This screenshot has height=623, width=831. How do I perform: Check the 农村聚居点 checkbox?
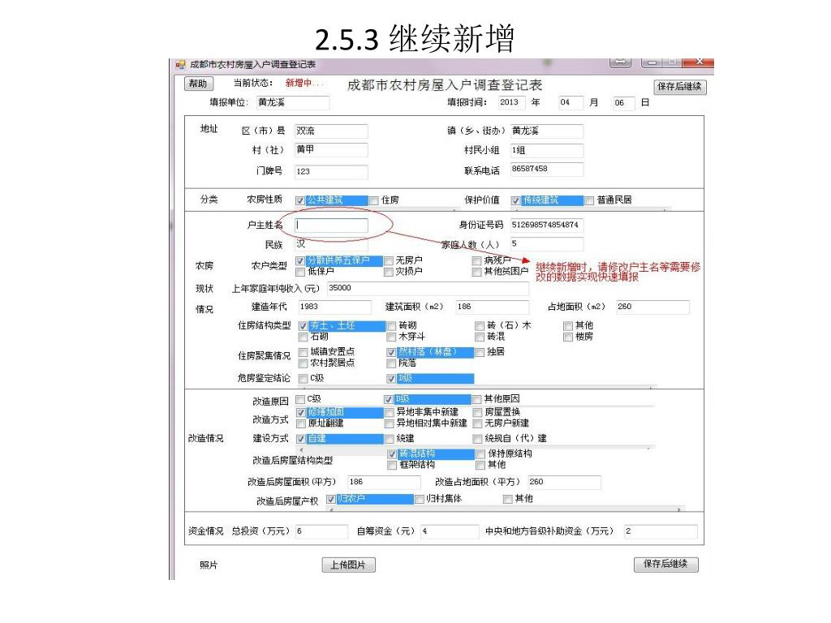(304, 363)
